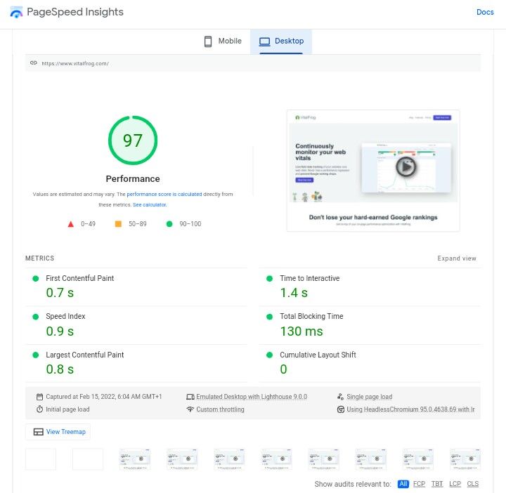The image size is (506, 493).
Task: Click the Speed Index metric label
Action: (x=65, y=316)
